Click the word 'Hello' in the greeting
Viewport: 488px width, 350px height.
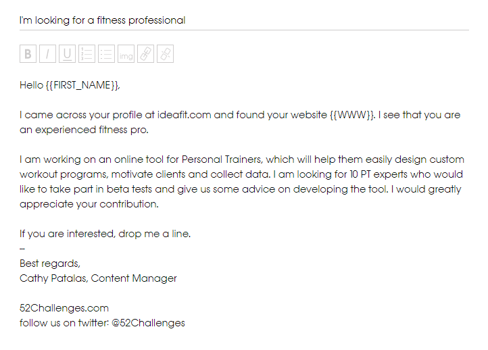click(x=31, y=85)
